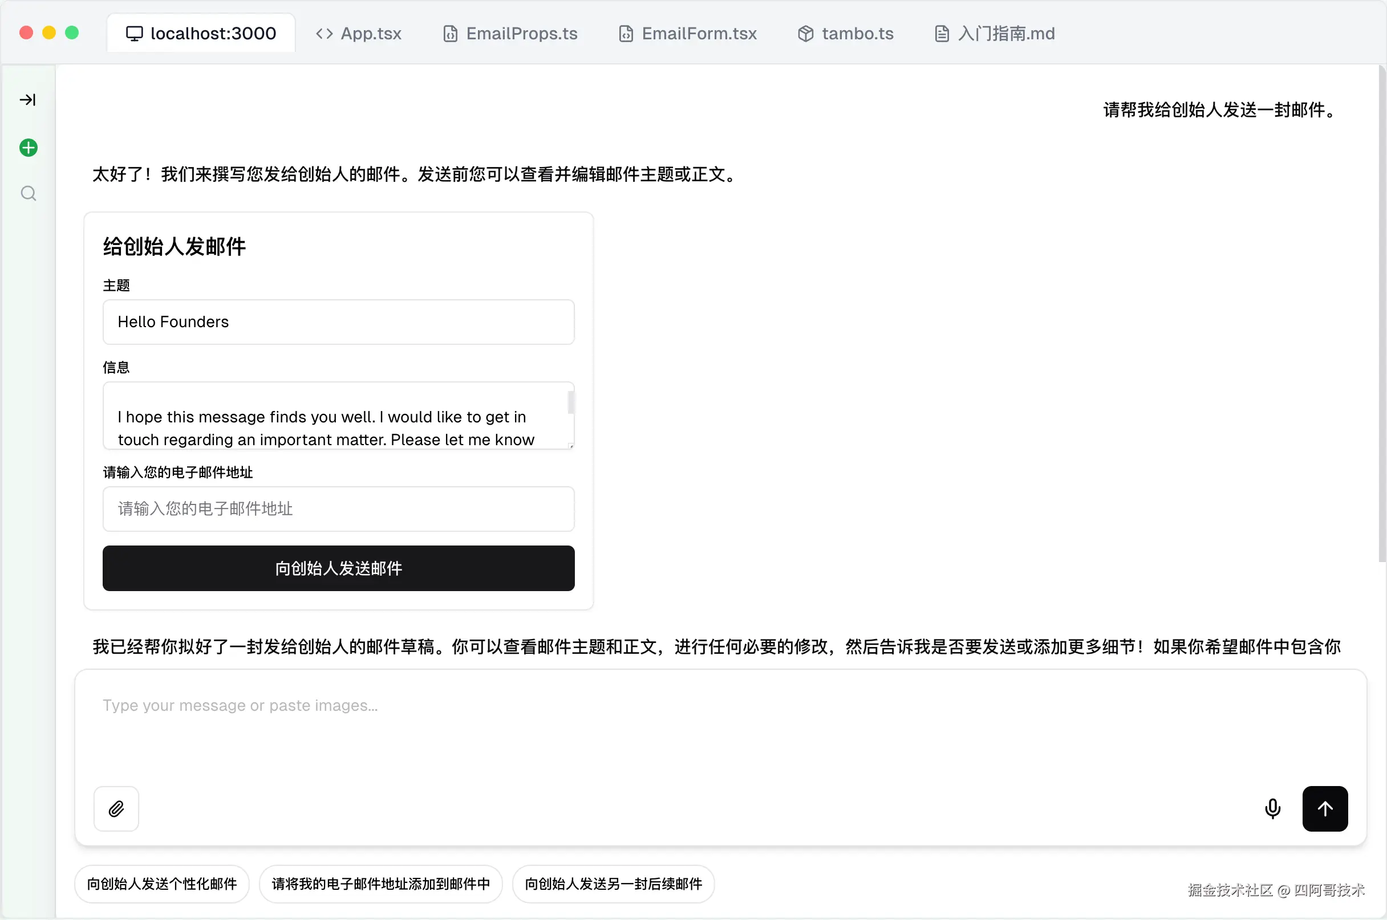The height and width of the screenshot is (920, 1387).
Task: Click into the email address input field
Action: [x=338, y=508]
